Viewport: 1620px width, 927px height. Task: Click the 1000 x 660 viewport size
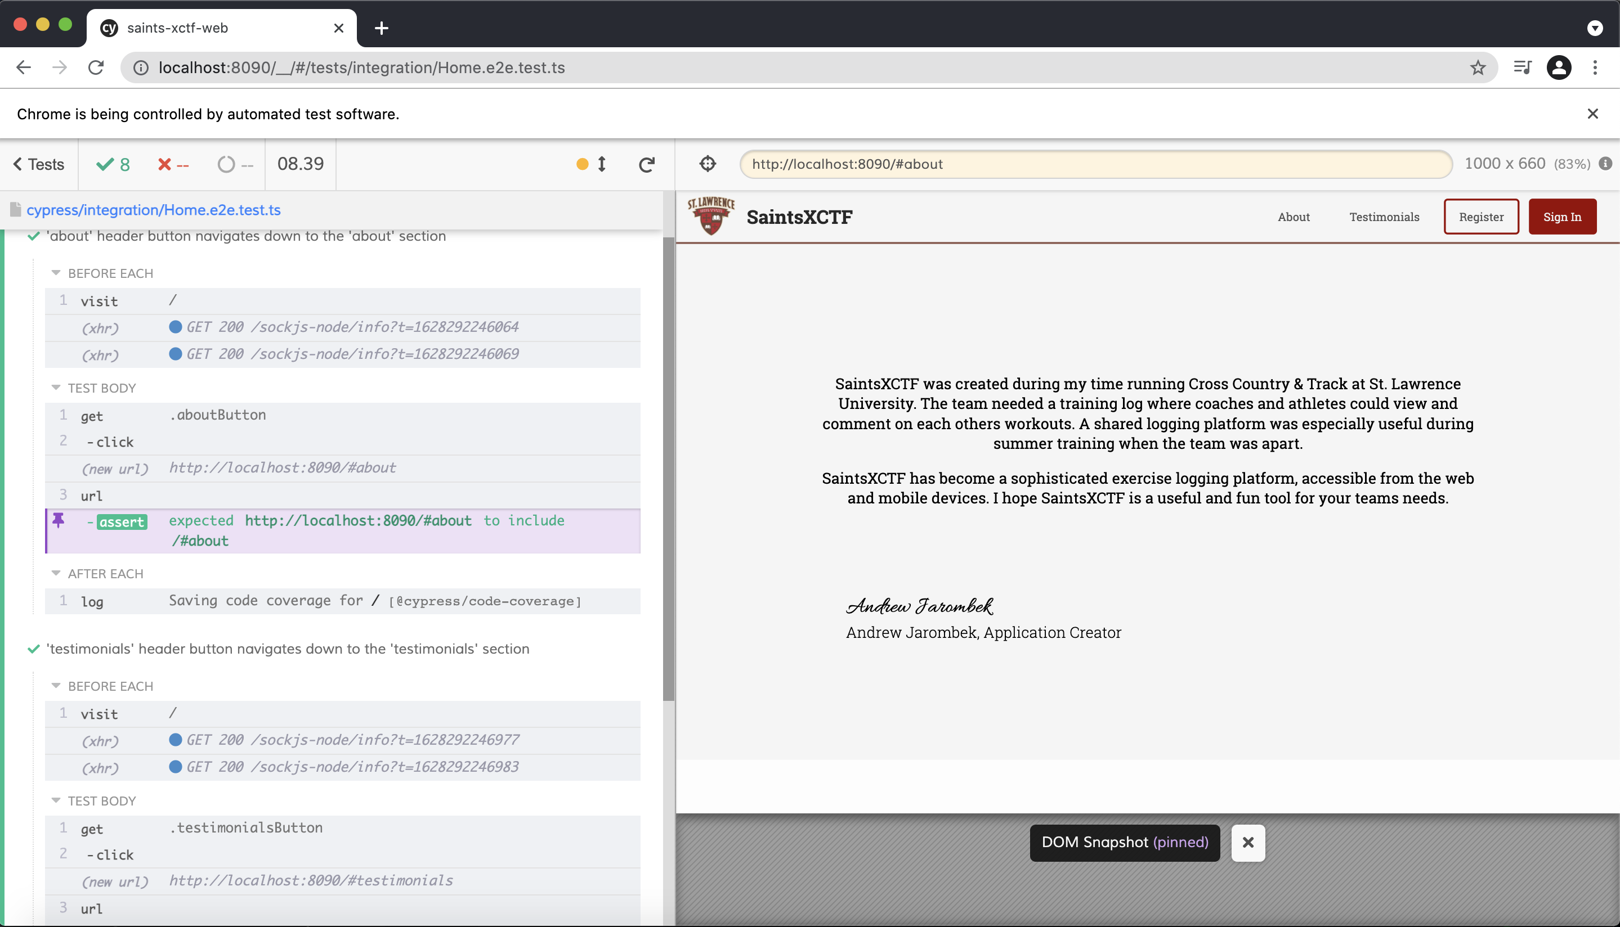(1505, 164)
